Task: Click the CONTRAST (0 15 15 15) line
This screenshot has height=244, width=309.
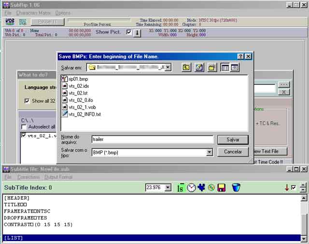Action: [x=38, y=224]
